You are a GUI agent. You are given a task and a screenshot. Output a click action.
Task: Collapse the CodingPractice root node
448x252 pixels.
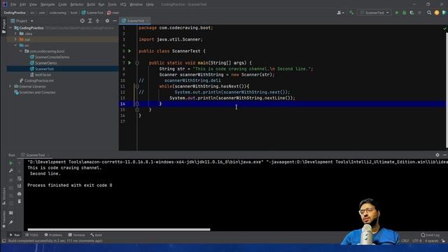pos(10,28)
